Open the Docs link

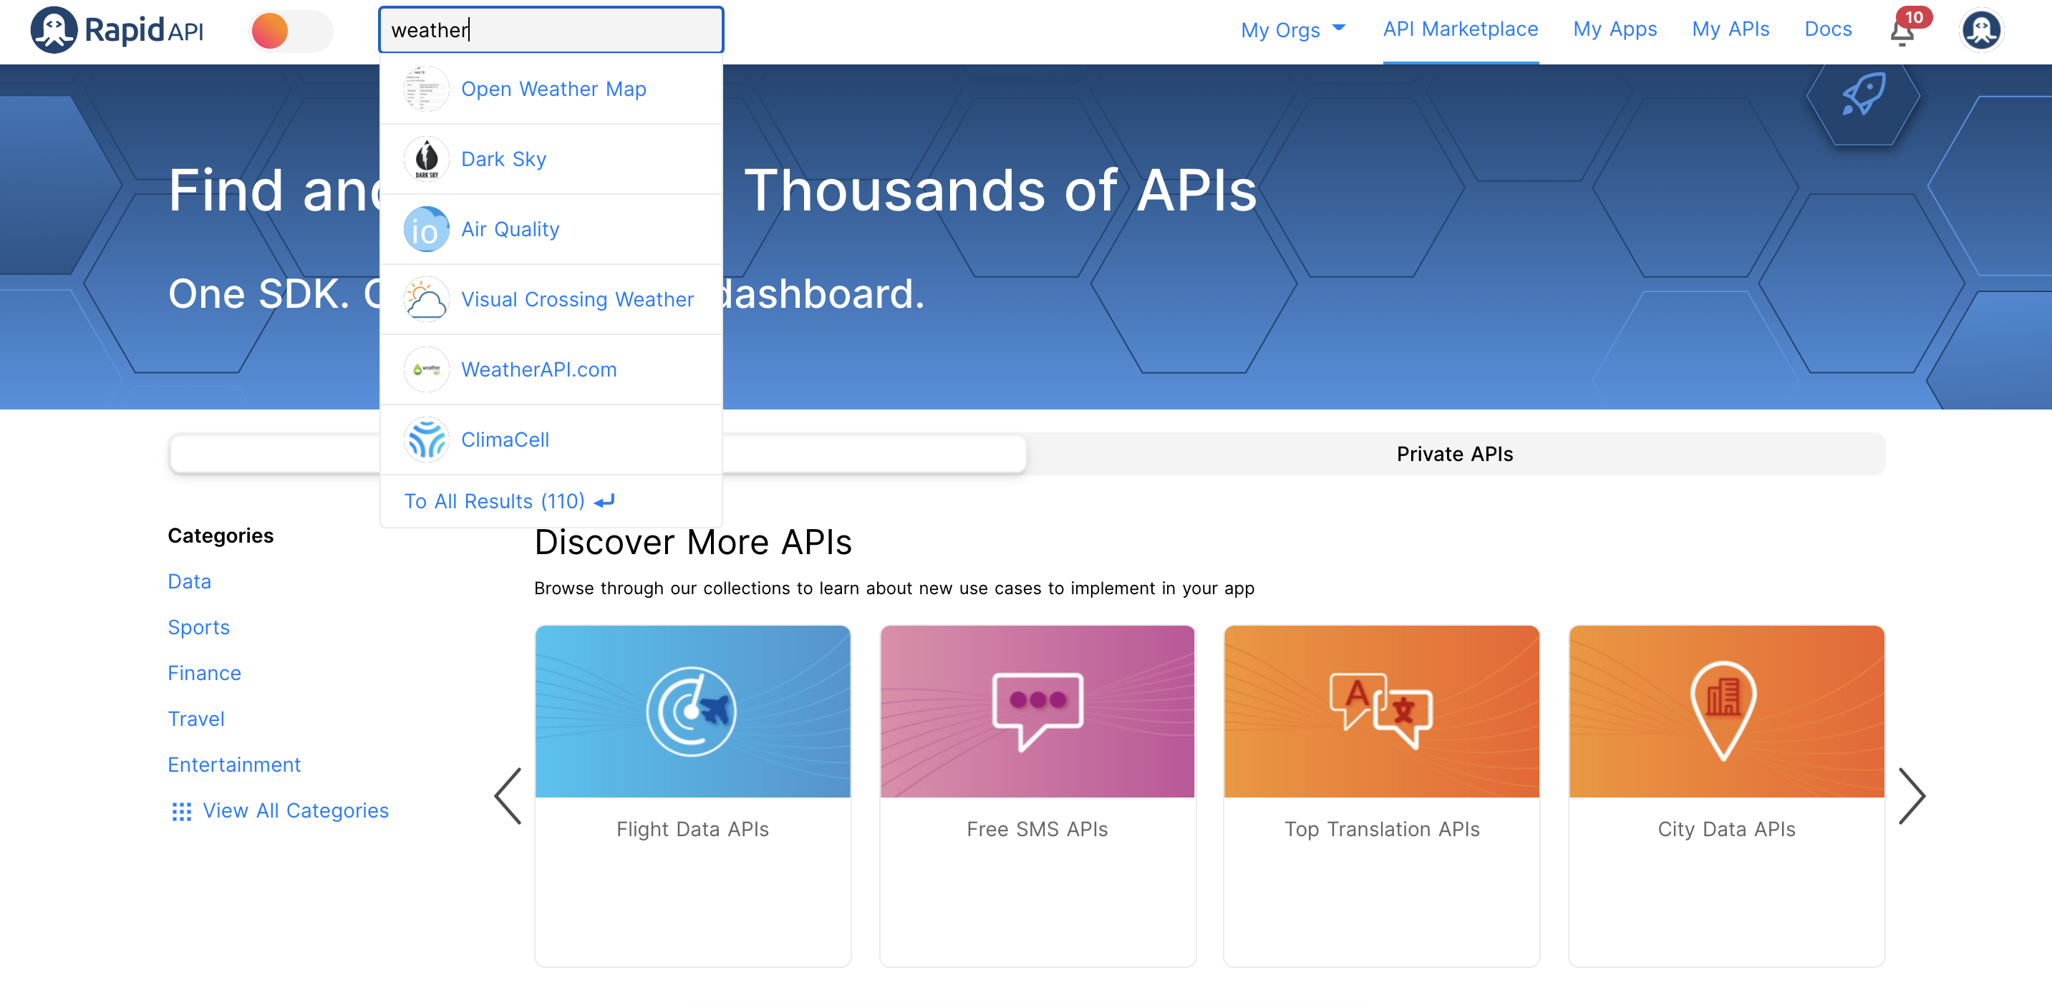point(1827,29)
